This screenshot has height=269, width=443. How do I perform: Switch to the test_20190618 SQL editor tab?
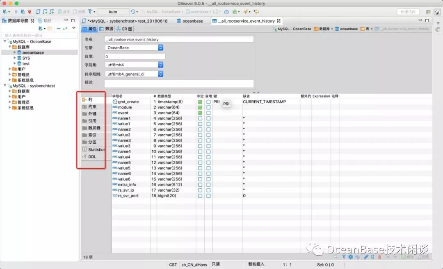[x=125, y=21]
